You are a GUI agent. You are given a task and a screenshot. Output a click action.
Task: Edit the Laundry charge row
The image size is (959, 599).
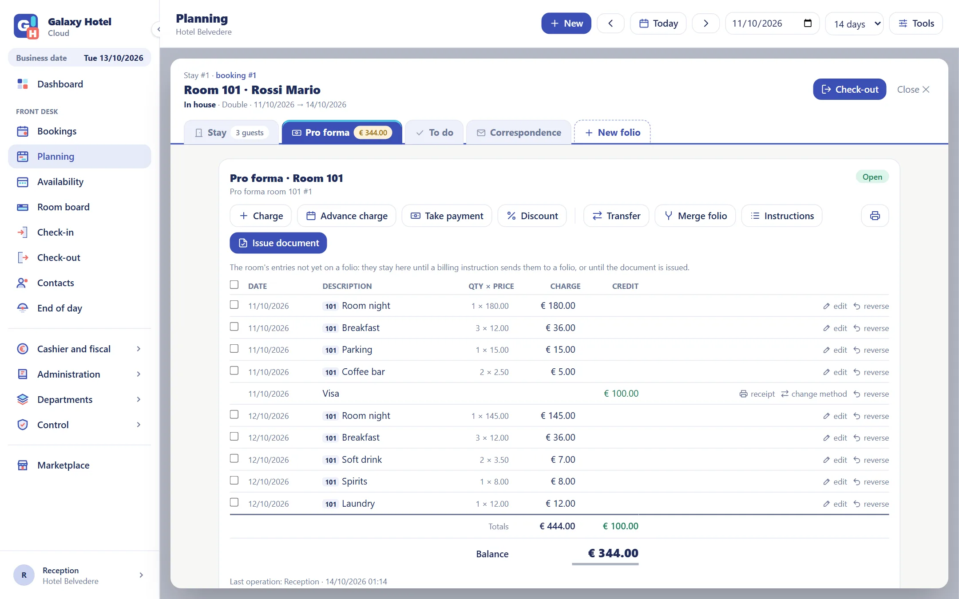pyautogui.click(x=835, y=504)
